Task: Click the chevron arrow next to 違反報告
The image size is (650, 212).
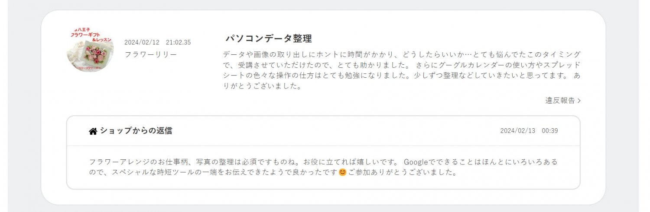Action: point(579,101)
